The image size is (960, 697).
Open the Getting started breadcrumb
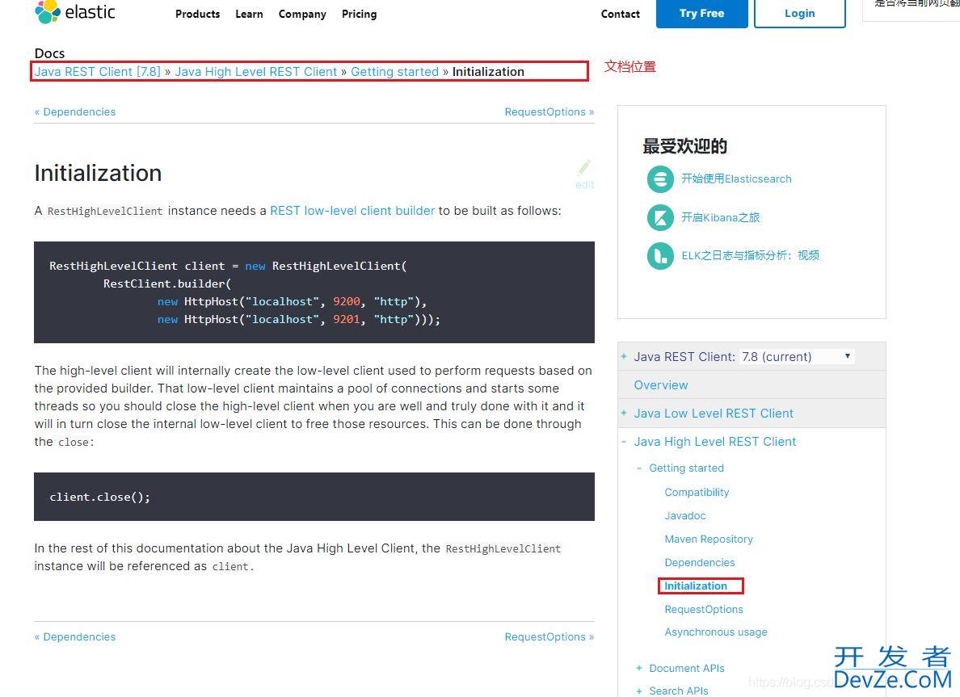click(x=395, y=72)
